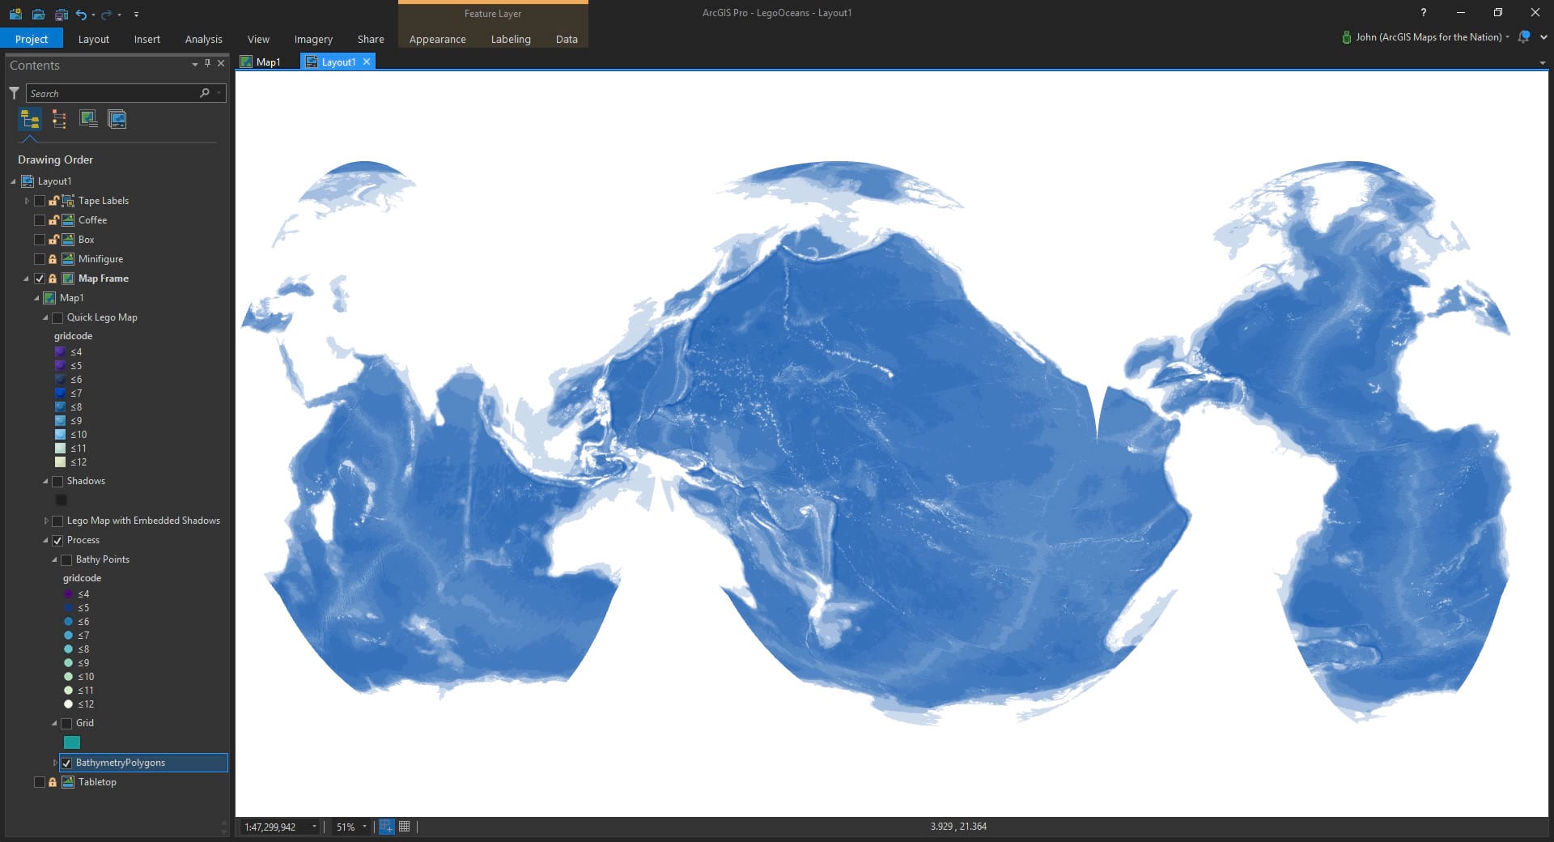Click the lock icon next to Minifigure
Screen dimensions: 1554x842
53,259
